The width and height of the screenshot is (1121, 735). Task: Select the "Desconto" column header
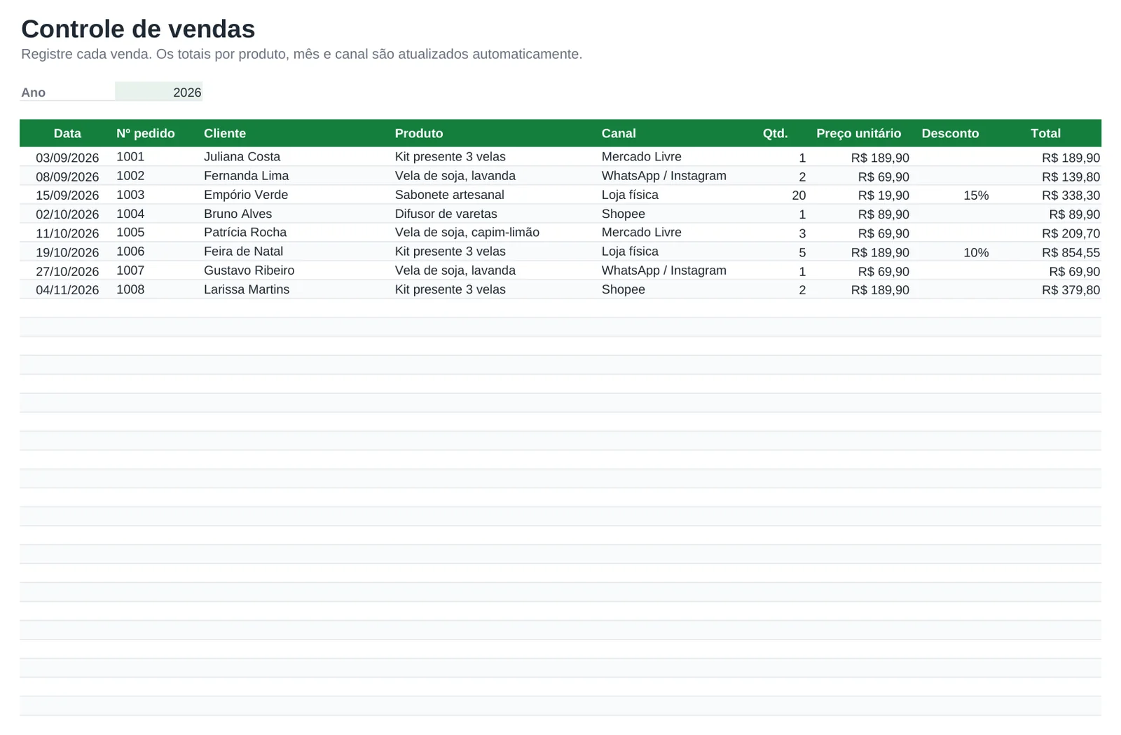tap(950, 133)
